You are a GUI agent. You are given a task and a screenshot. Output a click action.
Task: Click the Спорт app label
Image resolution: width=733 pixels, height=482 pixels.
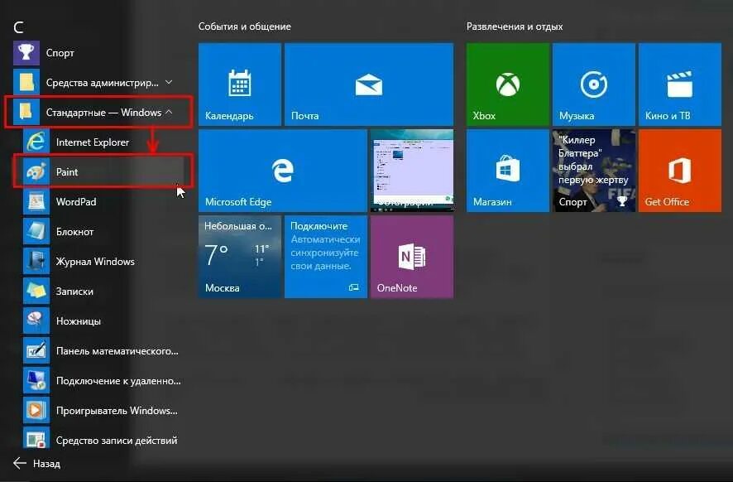[60, 53]
